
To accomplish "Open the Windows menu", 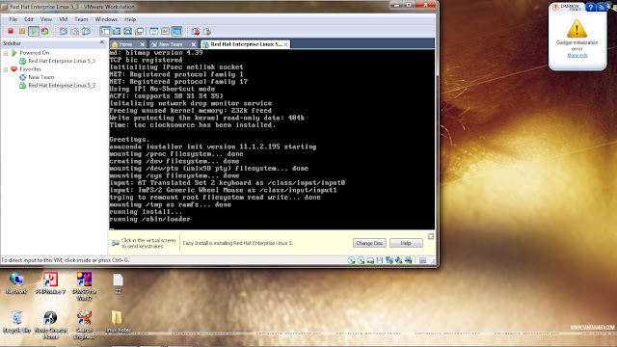I will pos(106,19).
